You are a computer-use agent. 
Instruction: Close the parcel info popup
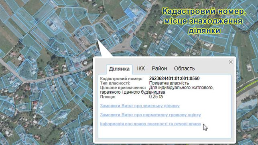[x=231, y=62]
